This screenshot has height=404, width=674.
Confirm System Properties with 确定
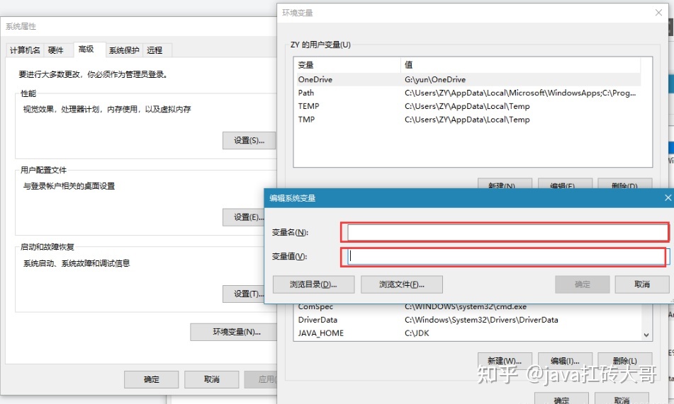coord(151,379)
